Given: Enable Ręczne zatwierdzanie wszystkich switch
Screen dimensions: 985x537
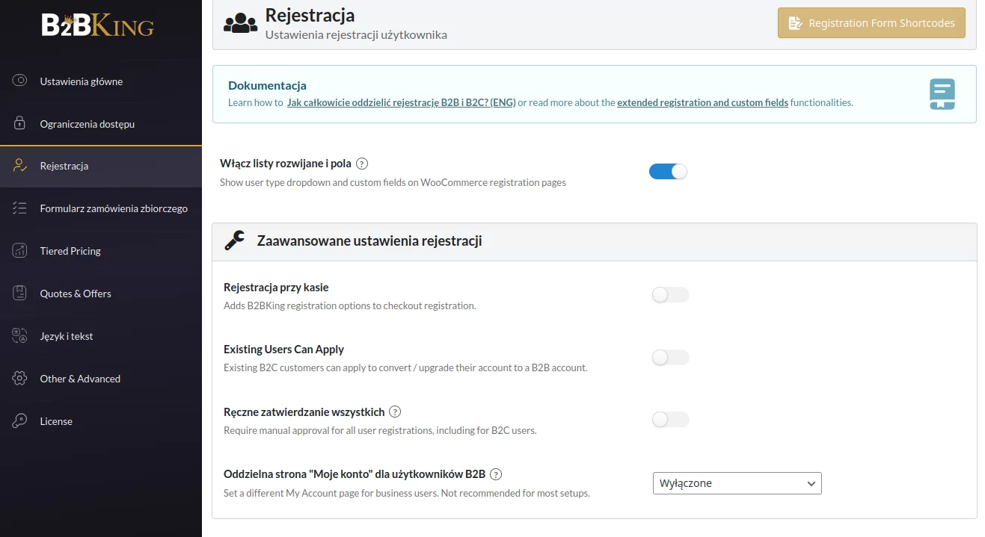Looking at the screenshot, I should tap(670, 420).
